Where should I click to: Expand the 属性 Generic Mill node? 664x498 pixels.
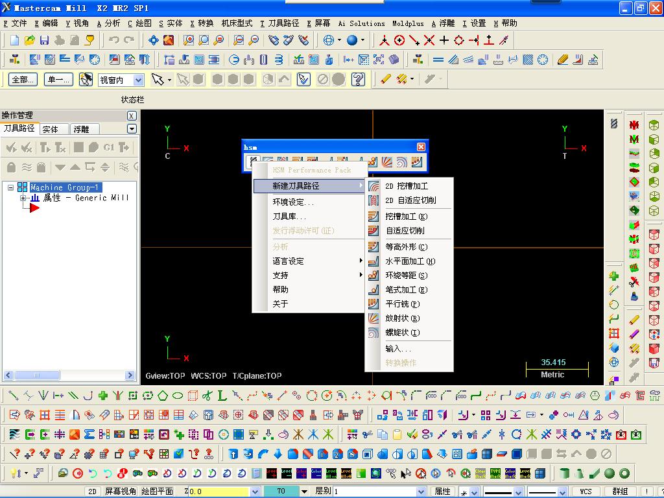(23, 198)
